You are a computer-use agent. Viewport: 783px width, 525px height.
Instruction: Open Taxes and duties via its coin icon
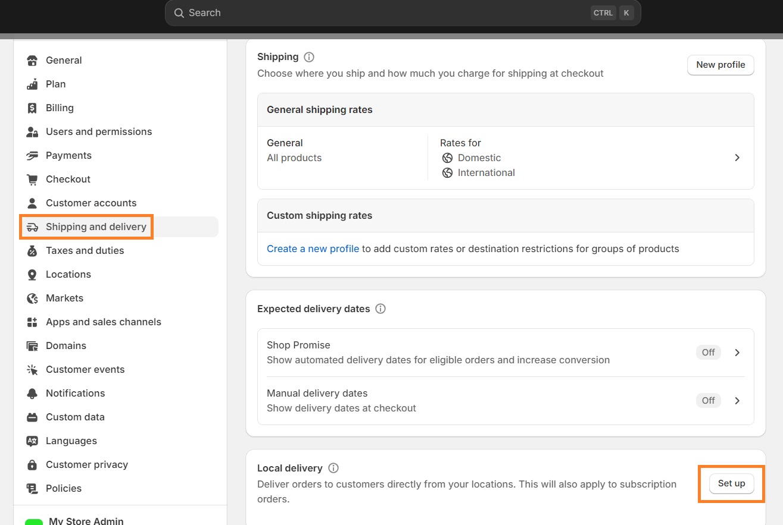[x=32, y=250]
